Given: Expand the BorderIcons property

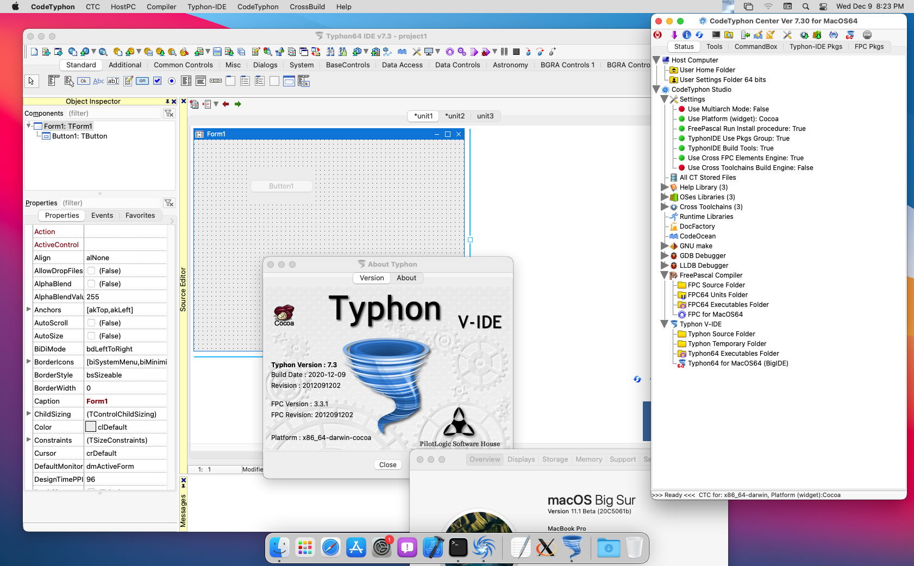Looking at the screenshot, I should 29,361.
